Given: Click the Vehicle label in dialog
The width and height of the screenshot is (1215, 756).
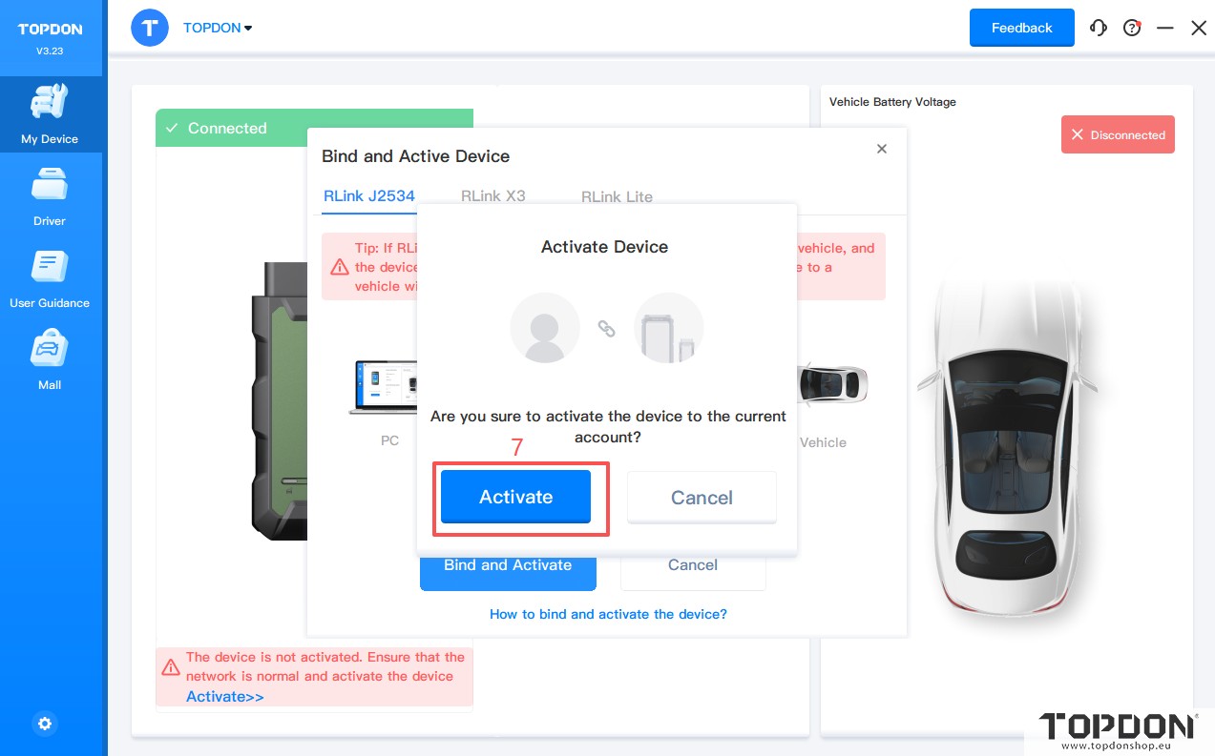Looking at the screenshot, I should pos(823,442).
